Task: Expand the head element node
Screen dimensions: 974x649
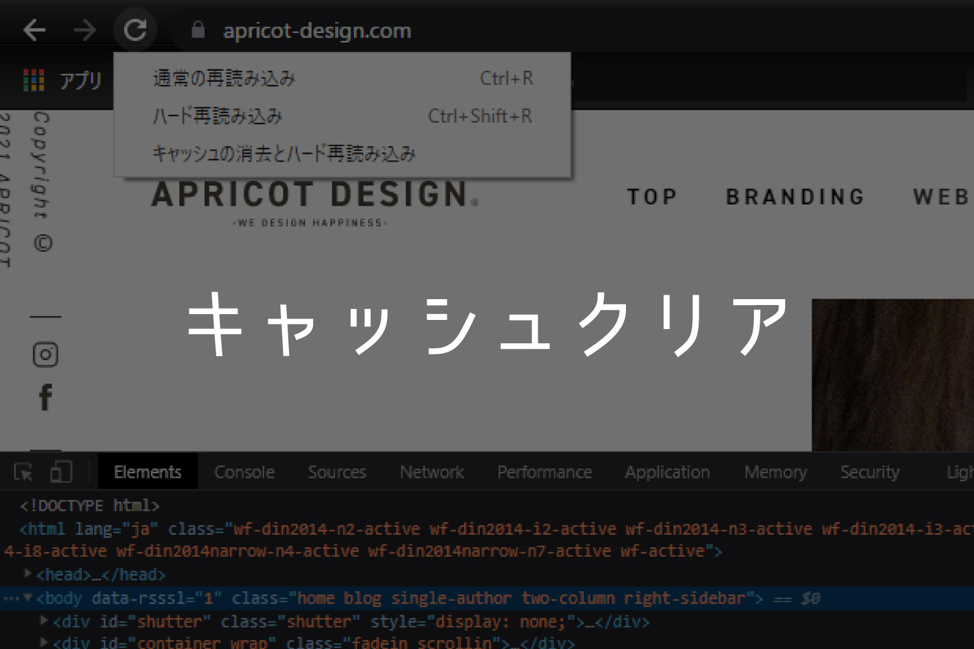Action: click(x=28, y=573)
